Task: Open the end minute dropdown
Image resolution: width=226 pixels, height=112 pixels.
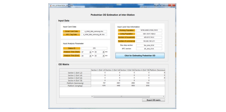Action: coord(100,56)
